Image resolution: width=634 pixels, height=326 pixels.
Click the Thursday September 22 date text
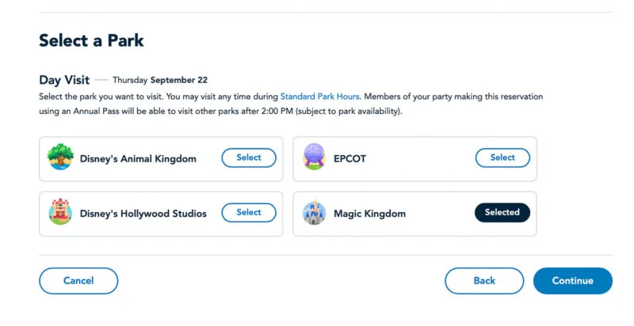pos(160,80)
